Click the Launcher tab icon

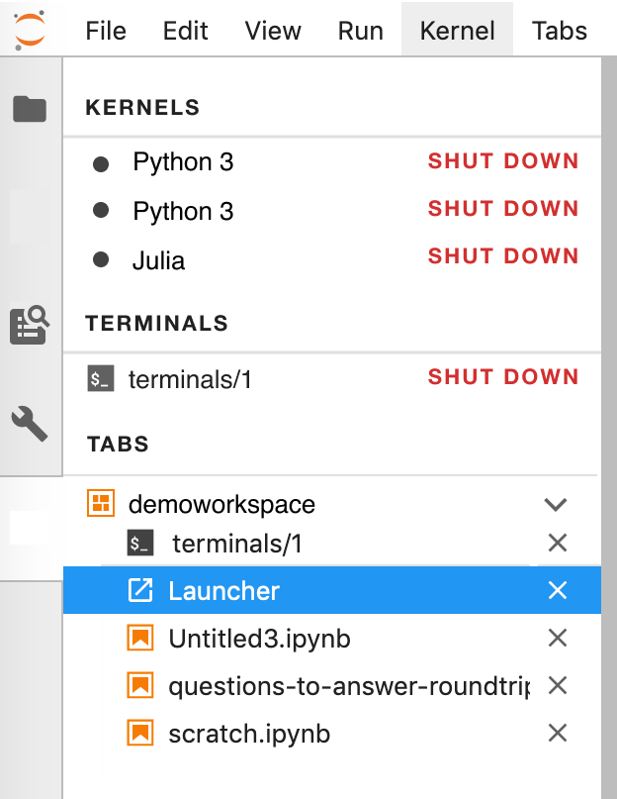click(x=142, y=590)
